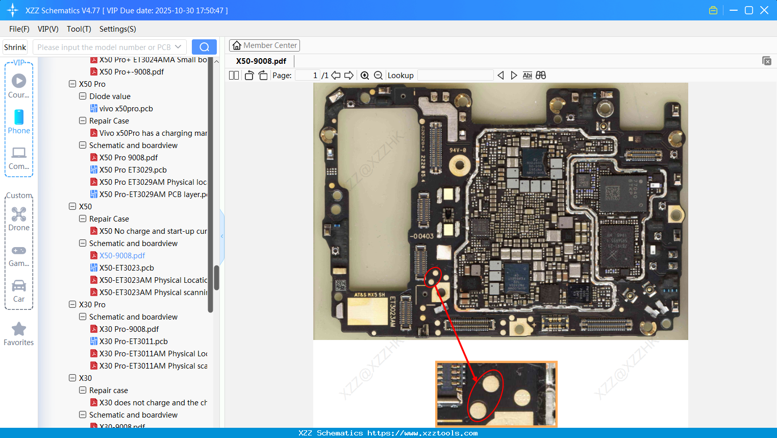The image size is (777, 438).
Task: Select the Car category icon
Action: [x=19, y=291]
